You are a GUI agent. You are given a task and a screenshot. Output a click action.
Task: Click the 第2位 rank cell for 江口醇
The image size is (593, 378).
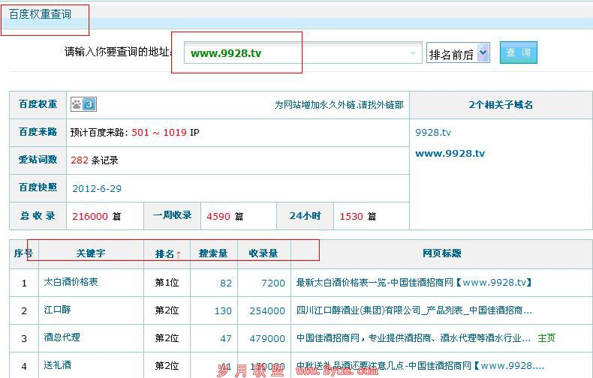167,310
